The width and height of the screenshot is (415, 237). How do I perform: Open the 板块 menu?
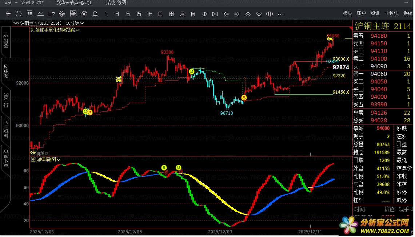(347, 13)
